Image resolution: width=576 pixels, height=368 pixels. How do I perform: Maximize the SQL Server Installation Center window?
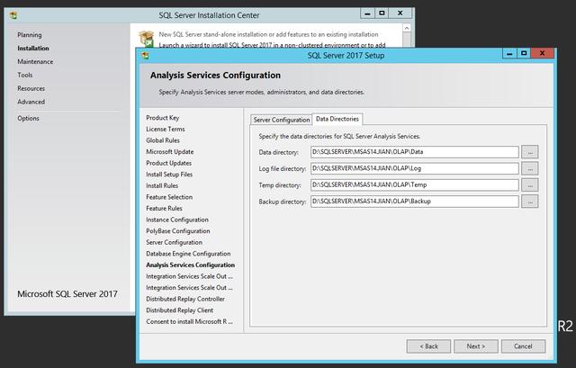382,13
